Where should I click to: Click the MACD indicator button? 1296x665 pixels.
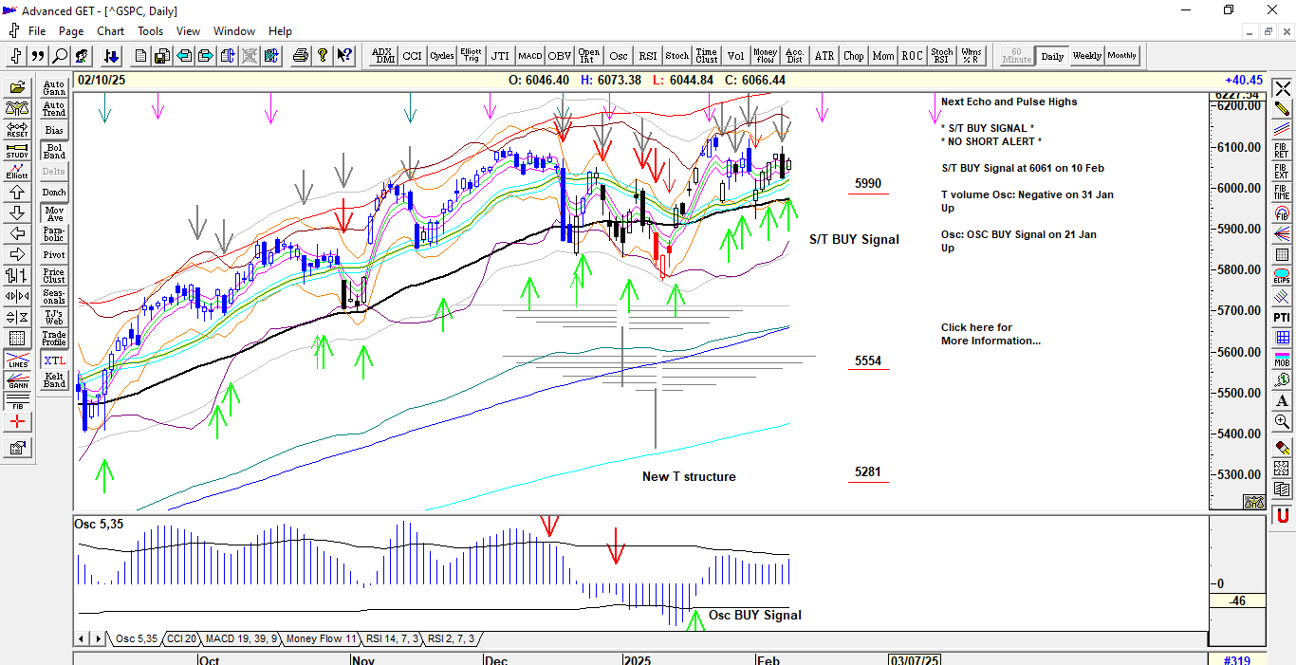coord(529,56)
